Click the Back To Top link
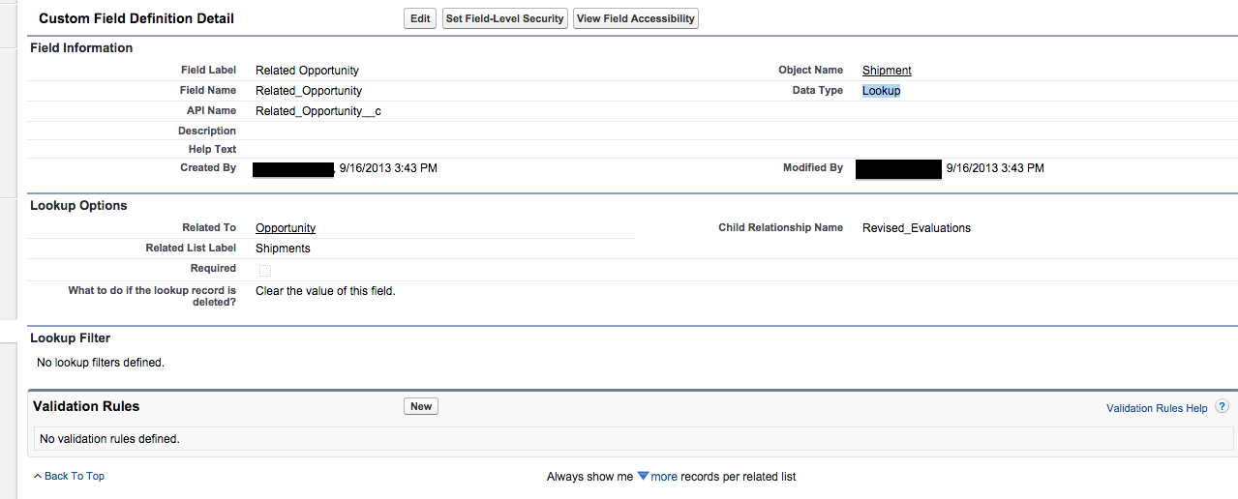The image size is (1238, 499). pos(74,476)
